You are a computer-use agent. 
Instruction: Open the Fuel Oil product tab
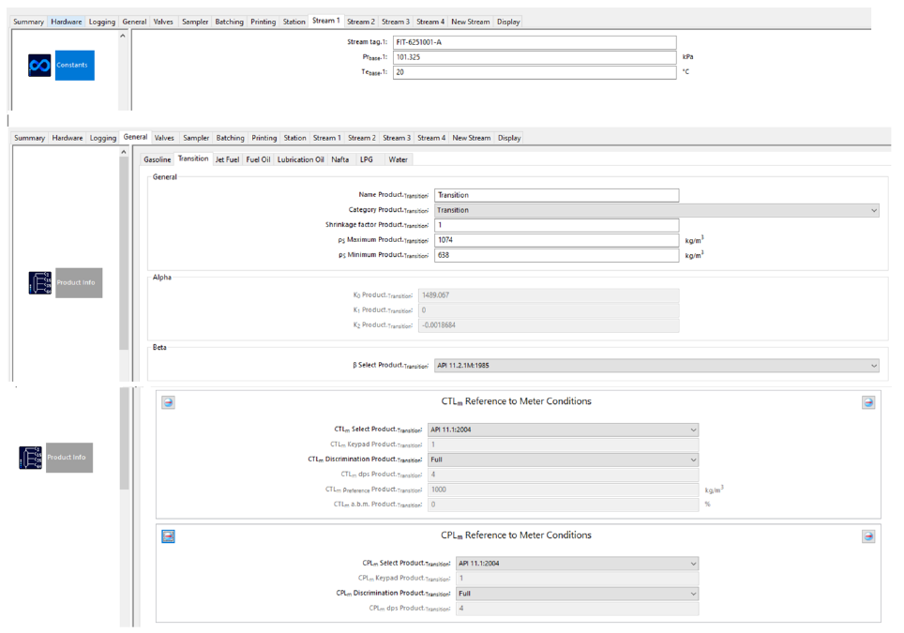pyautogui.click(x=258, y=159)
